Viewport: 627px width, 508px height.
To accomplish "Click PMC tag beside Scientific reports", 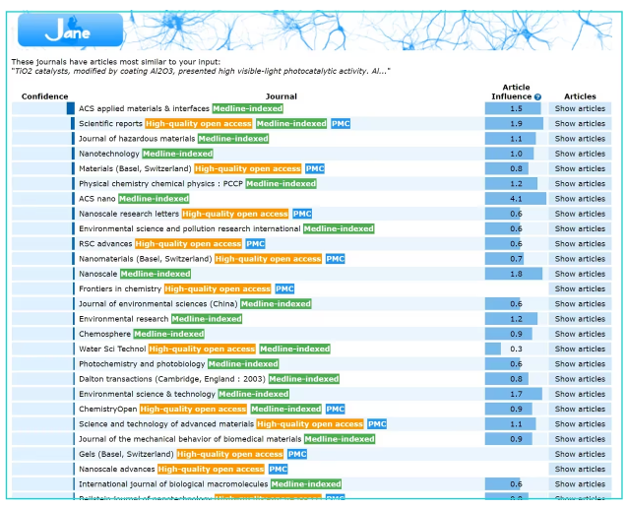I will point(341,124).
